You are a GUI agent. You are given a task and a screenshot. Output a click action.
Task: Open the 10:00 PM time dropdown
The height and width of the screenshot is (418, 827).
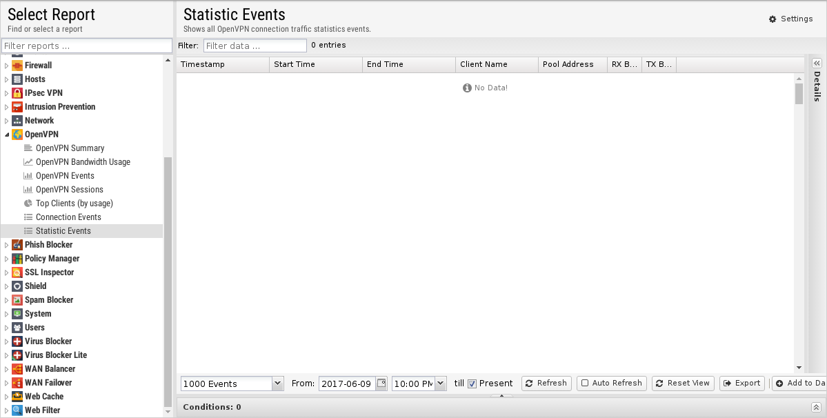point(441,384)
